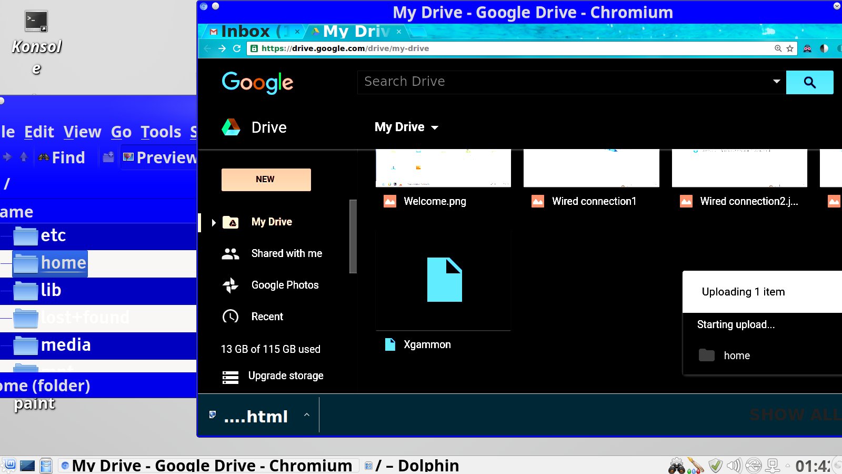
Task: Open Google Photos in Drive sidebar
Action: (285, 285)
